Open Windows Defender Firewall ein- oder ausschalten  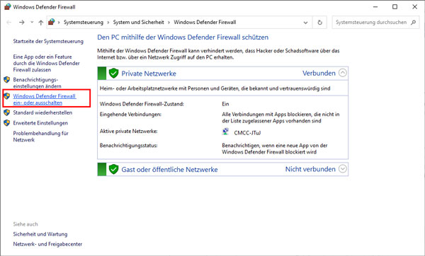click(45, 99)
